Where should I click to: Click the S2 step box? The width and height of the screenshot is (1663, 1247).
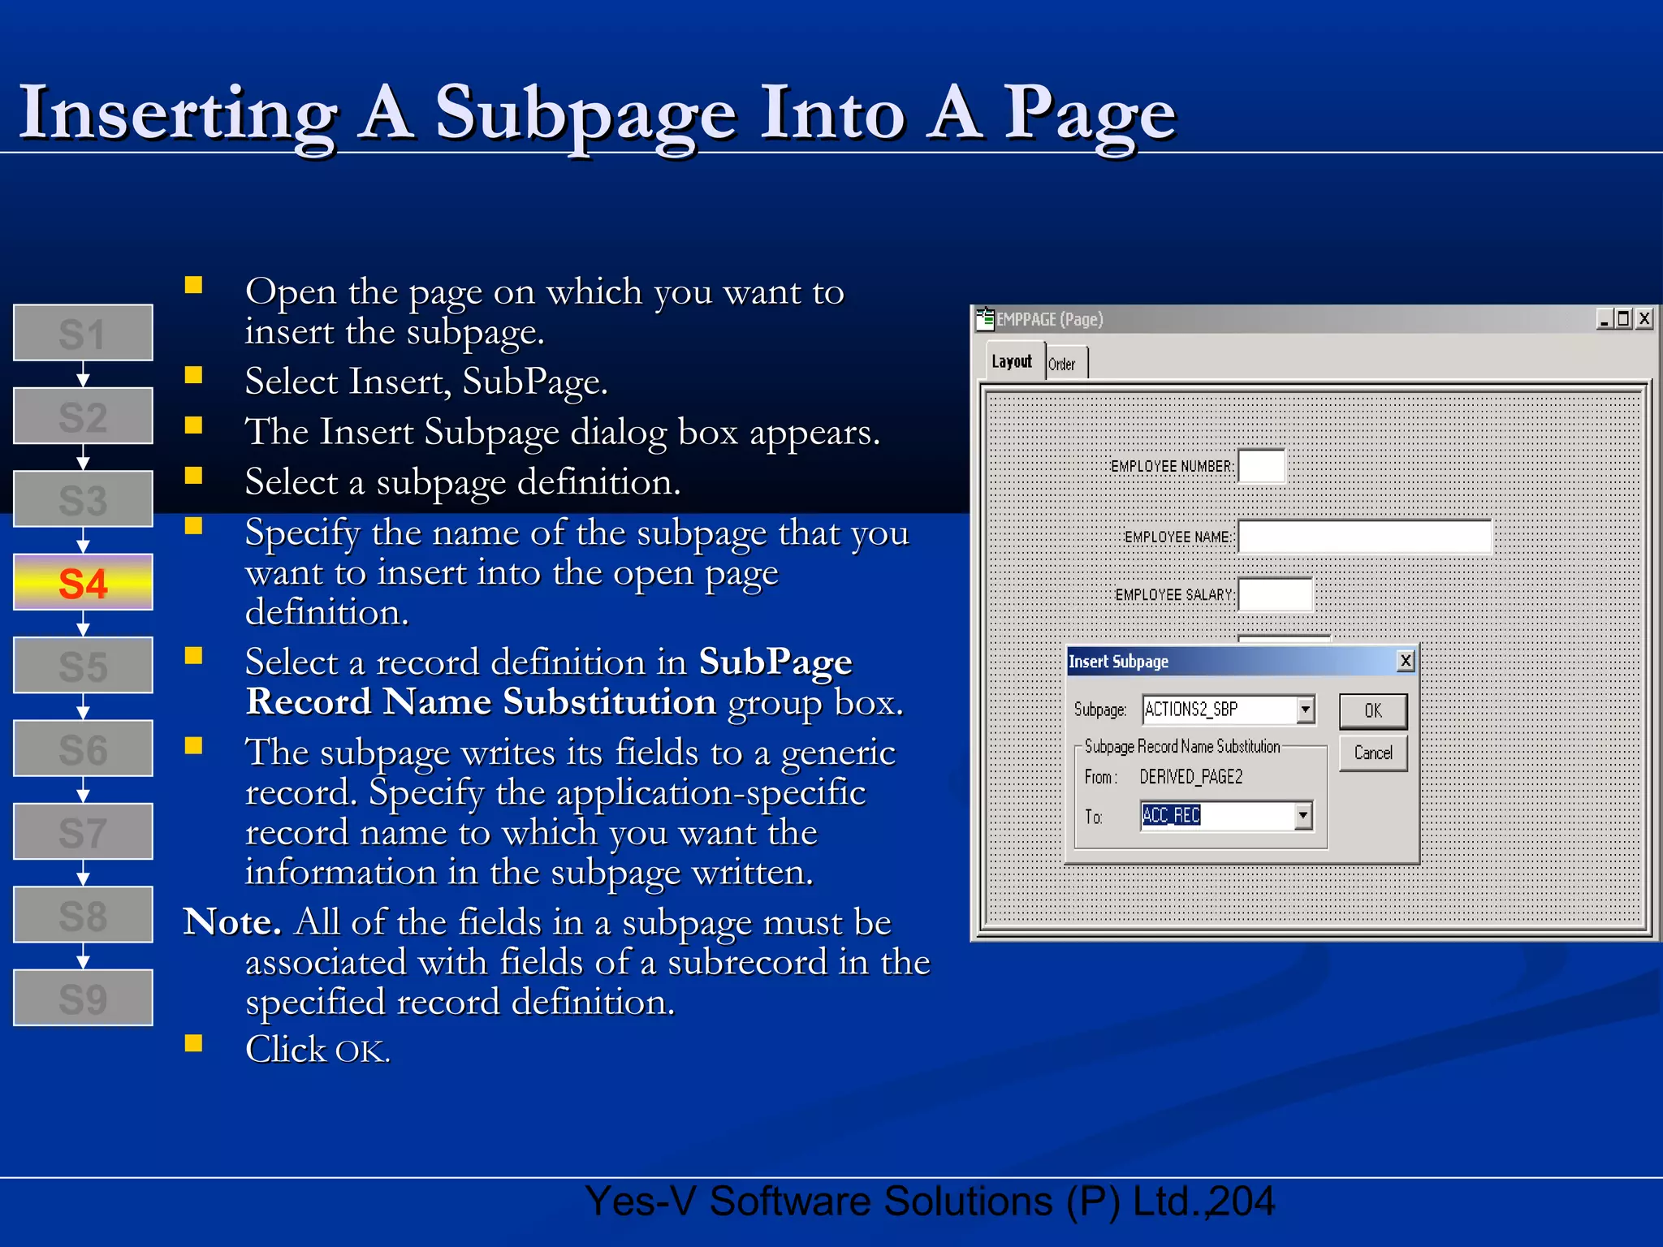[x=83, y=416]
